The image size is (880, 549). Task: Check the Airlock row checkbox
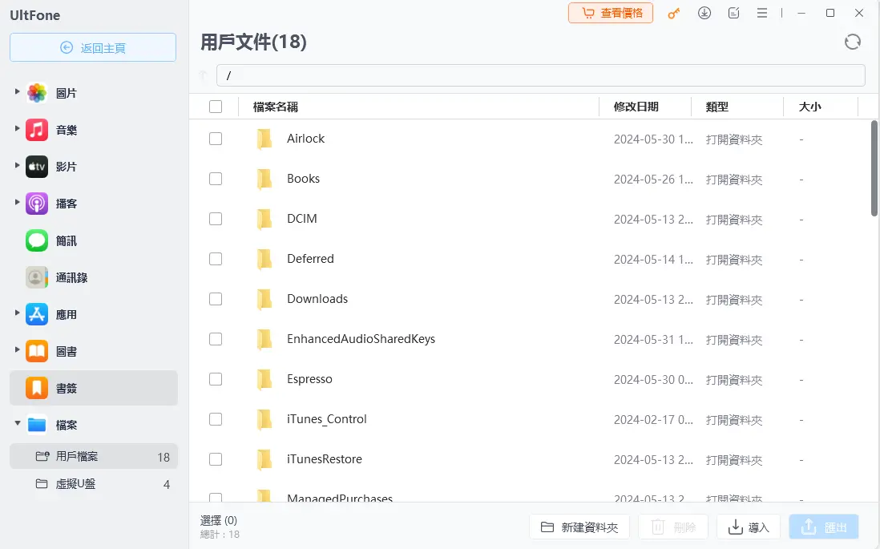[x=216, y=139]
